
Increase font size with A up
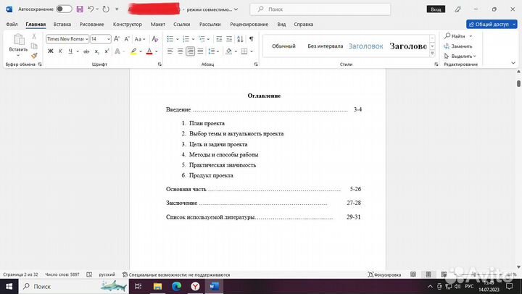pos(117,39)
